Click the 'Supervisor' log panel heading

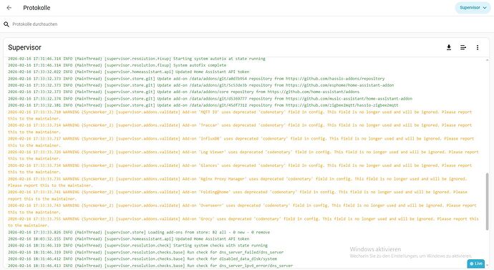click(x=24, y=47)
